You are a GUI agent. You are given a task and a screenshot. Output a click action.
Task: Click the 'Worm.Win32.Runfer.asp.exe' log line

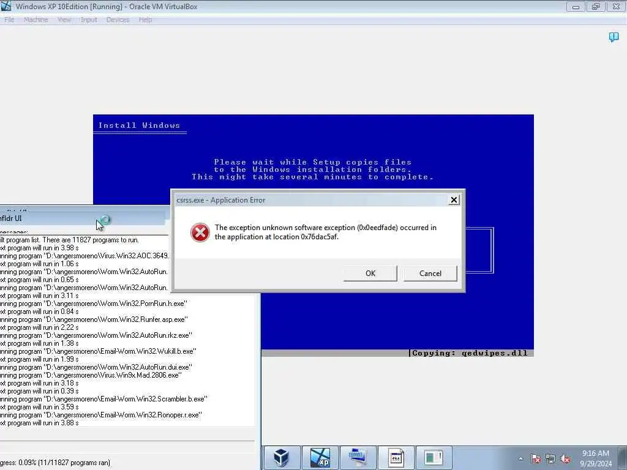tap(94, 319)
